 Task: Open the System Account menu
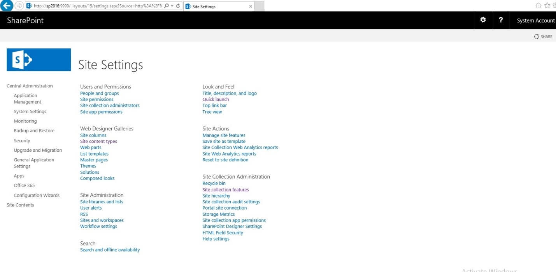coord(535,21)
